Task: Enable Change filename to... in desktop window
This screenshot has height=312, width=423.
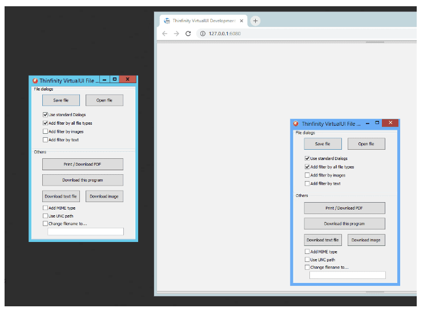Action: [45, 224]
